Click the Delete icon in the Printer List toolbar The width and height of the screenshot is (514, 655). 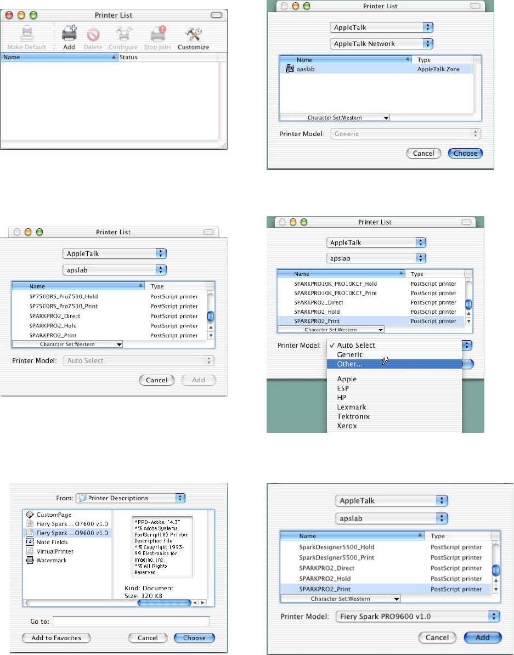point(93,34)
